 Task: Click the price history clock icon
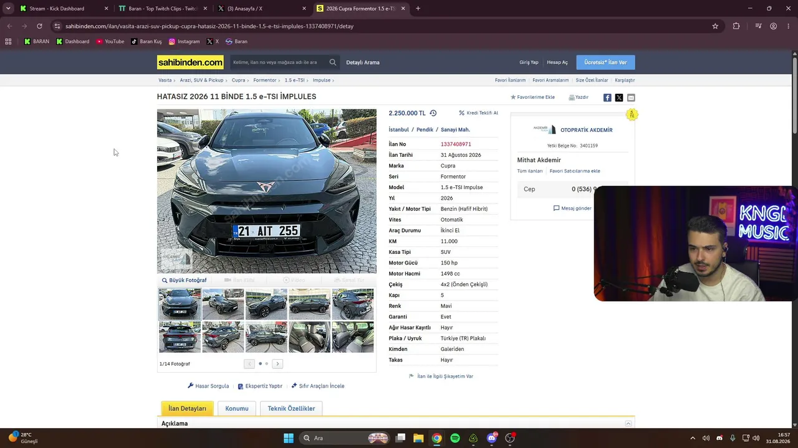coord(433,113)
